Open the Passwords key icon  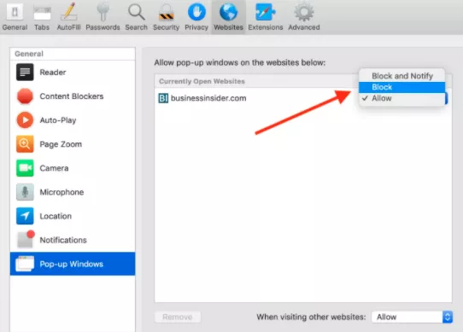[103, 12]
